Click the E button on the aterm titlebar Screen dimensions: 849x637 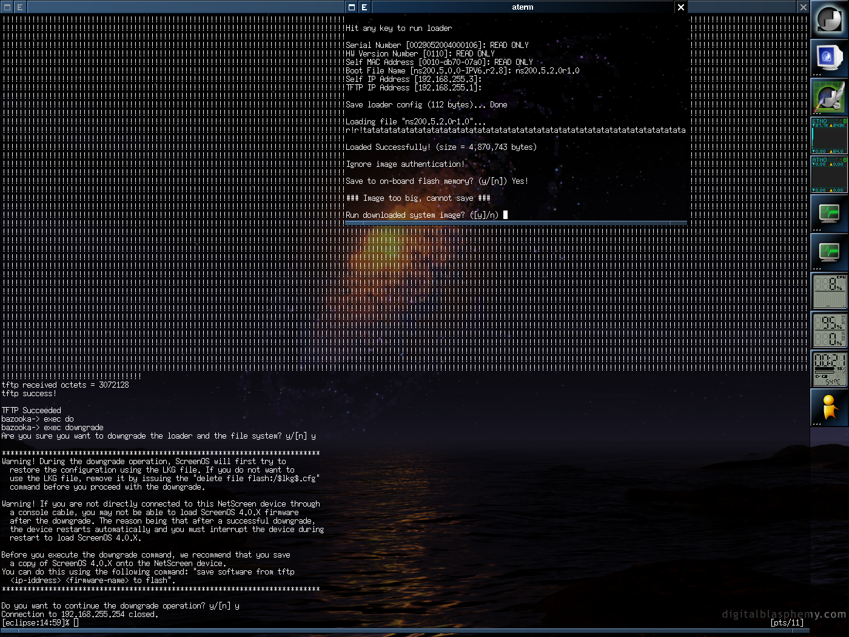click(x=364, y=7)
